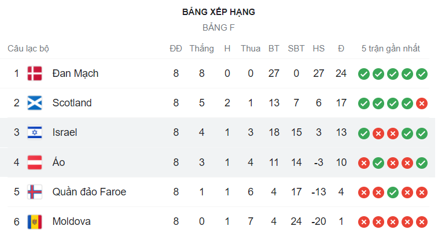Open the Quần đảo Faroe team link
Image resolution: width=438 pixels, height=237 pixels.
click(89, 192)
